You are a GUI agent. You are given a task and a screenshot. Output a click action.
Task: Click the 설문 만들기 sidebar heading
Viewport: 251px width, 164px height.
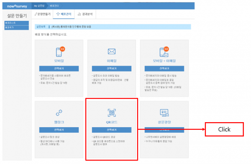[x=17, y=16]
